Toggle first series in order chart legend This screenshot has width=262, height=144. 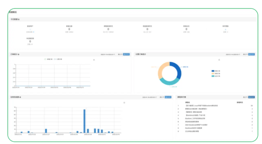tap(48, 59)
